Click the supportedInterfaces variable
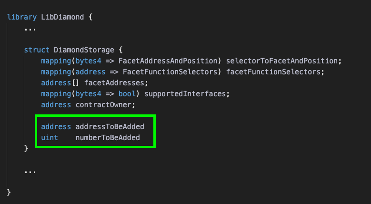Viewport: 371px width, 204px height. click(185, 94)
